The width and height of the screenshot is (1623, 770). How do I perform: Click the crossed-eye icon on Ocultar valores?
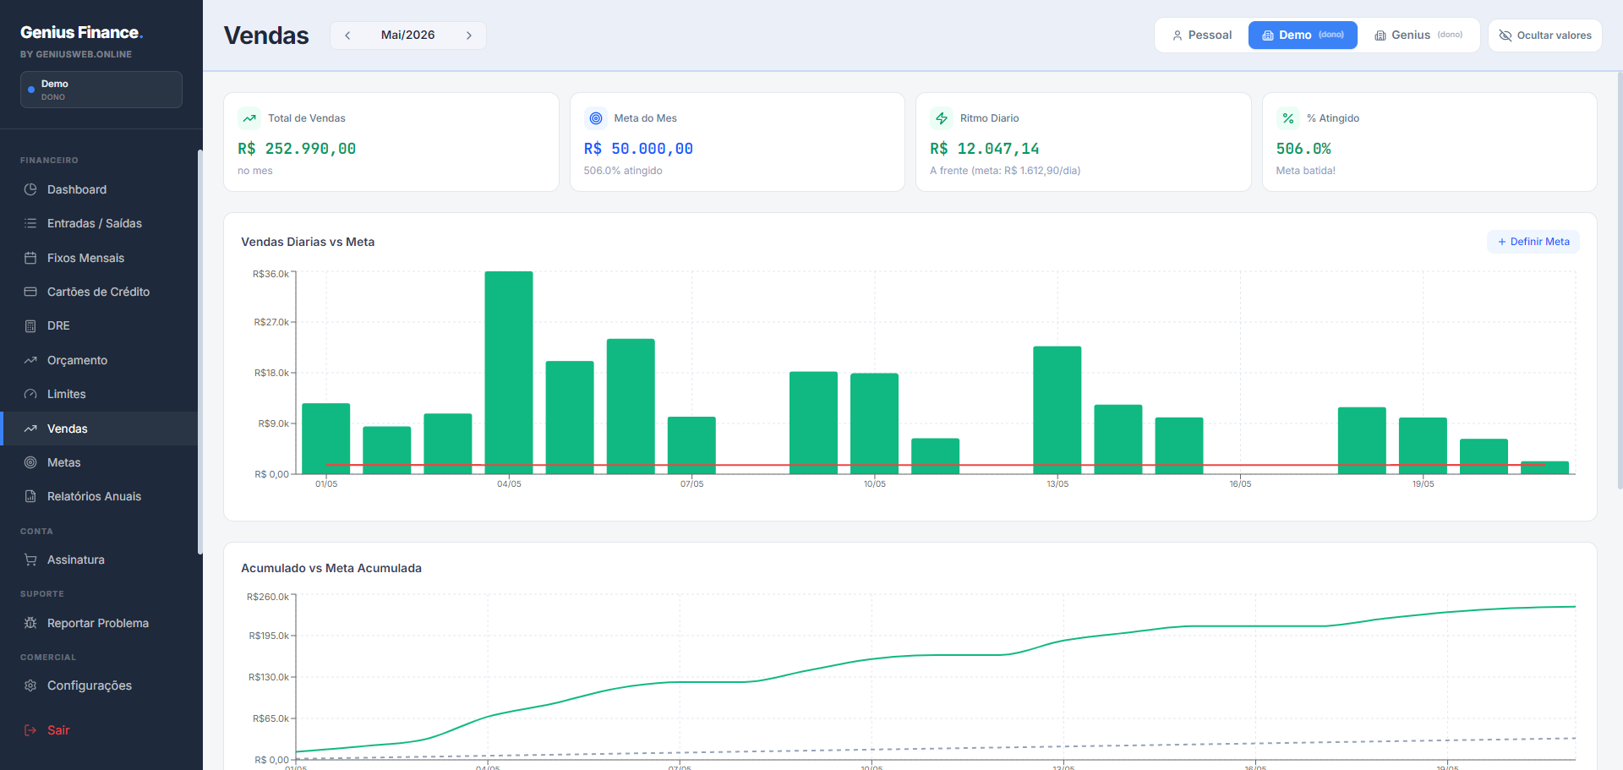click(1506, 35)
